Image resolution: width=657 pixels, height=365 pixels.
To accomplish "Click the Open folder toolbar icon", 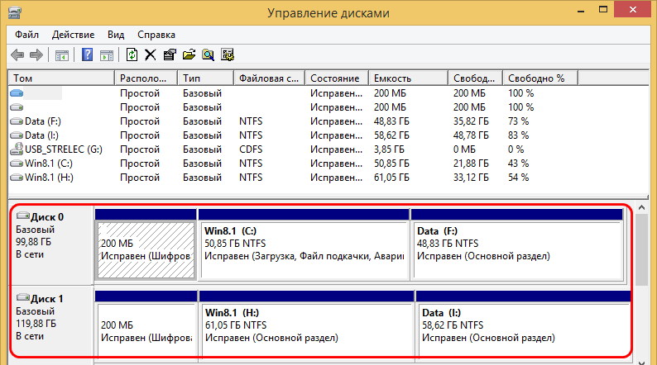I will pos(189,55).
